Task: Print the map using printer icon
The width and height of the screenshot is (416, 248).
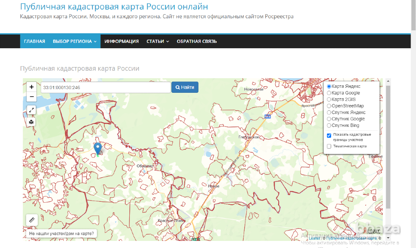Action: click(x=32, y=122)
